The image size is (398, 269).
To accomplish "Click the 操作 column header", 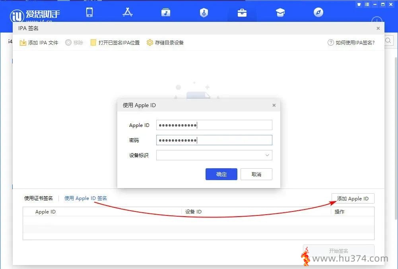I will [340, 212].
